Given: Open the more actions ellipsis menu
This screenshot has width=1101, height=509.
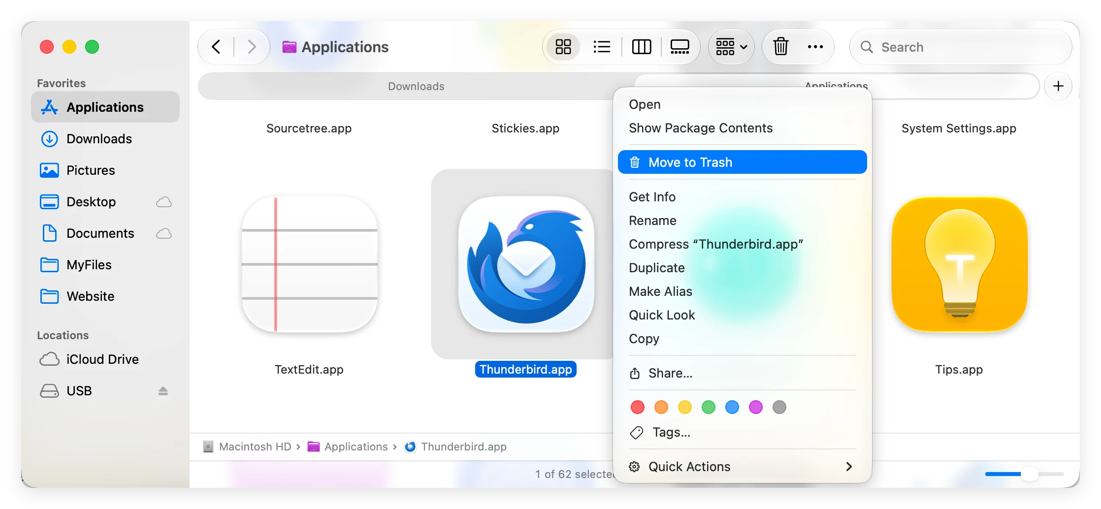Looking at the screenshot, I should tap(815, 47).
